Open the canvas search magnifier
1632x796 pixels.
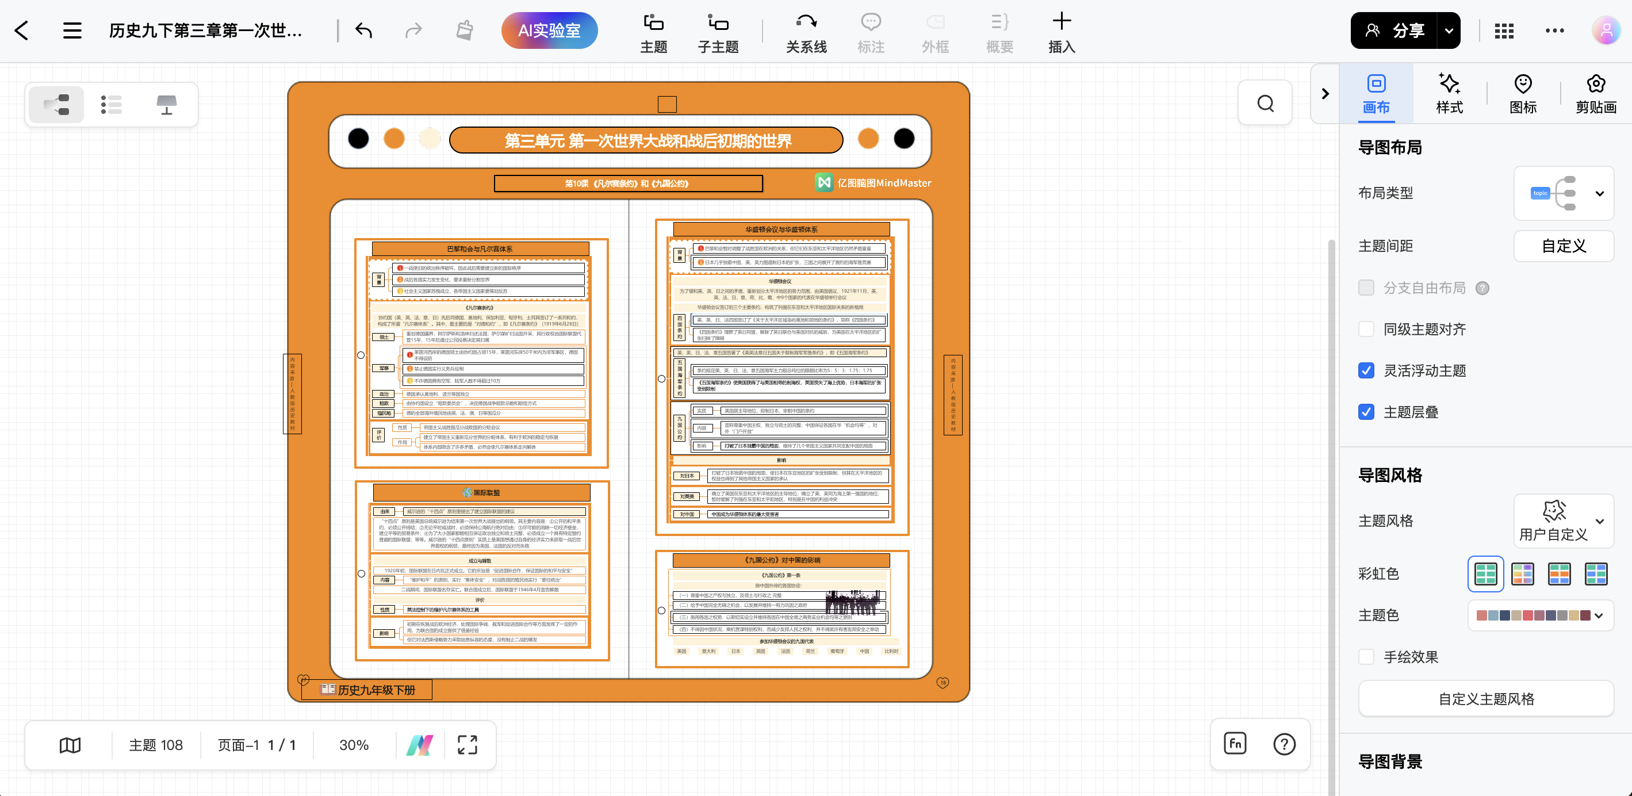point(1265,104)
